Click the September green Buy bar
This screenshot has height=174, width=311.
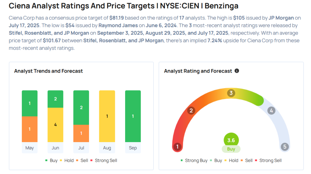coord(133,116)
